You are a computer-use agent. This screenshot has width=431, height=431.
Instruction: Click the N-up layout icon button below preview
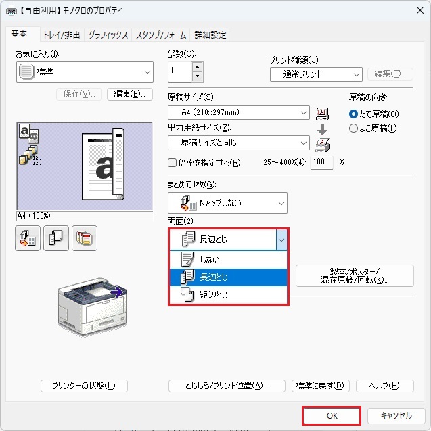click(x=28, y=238)
